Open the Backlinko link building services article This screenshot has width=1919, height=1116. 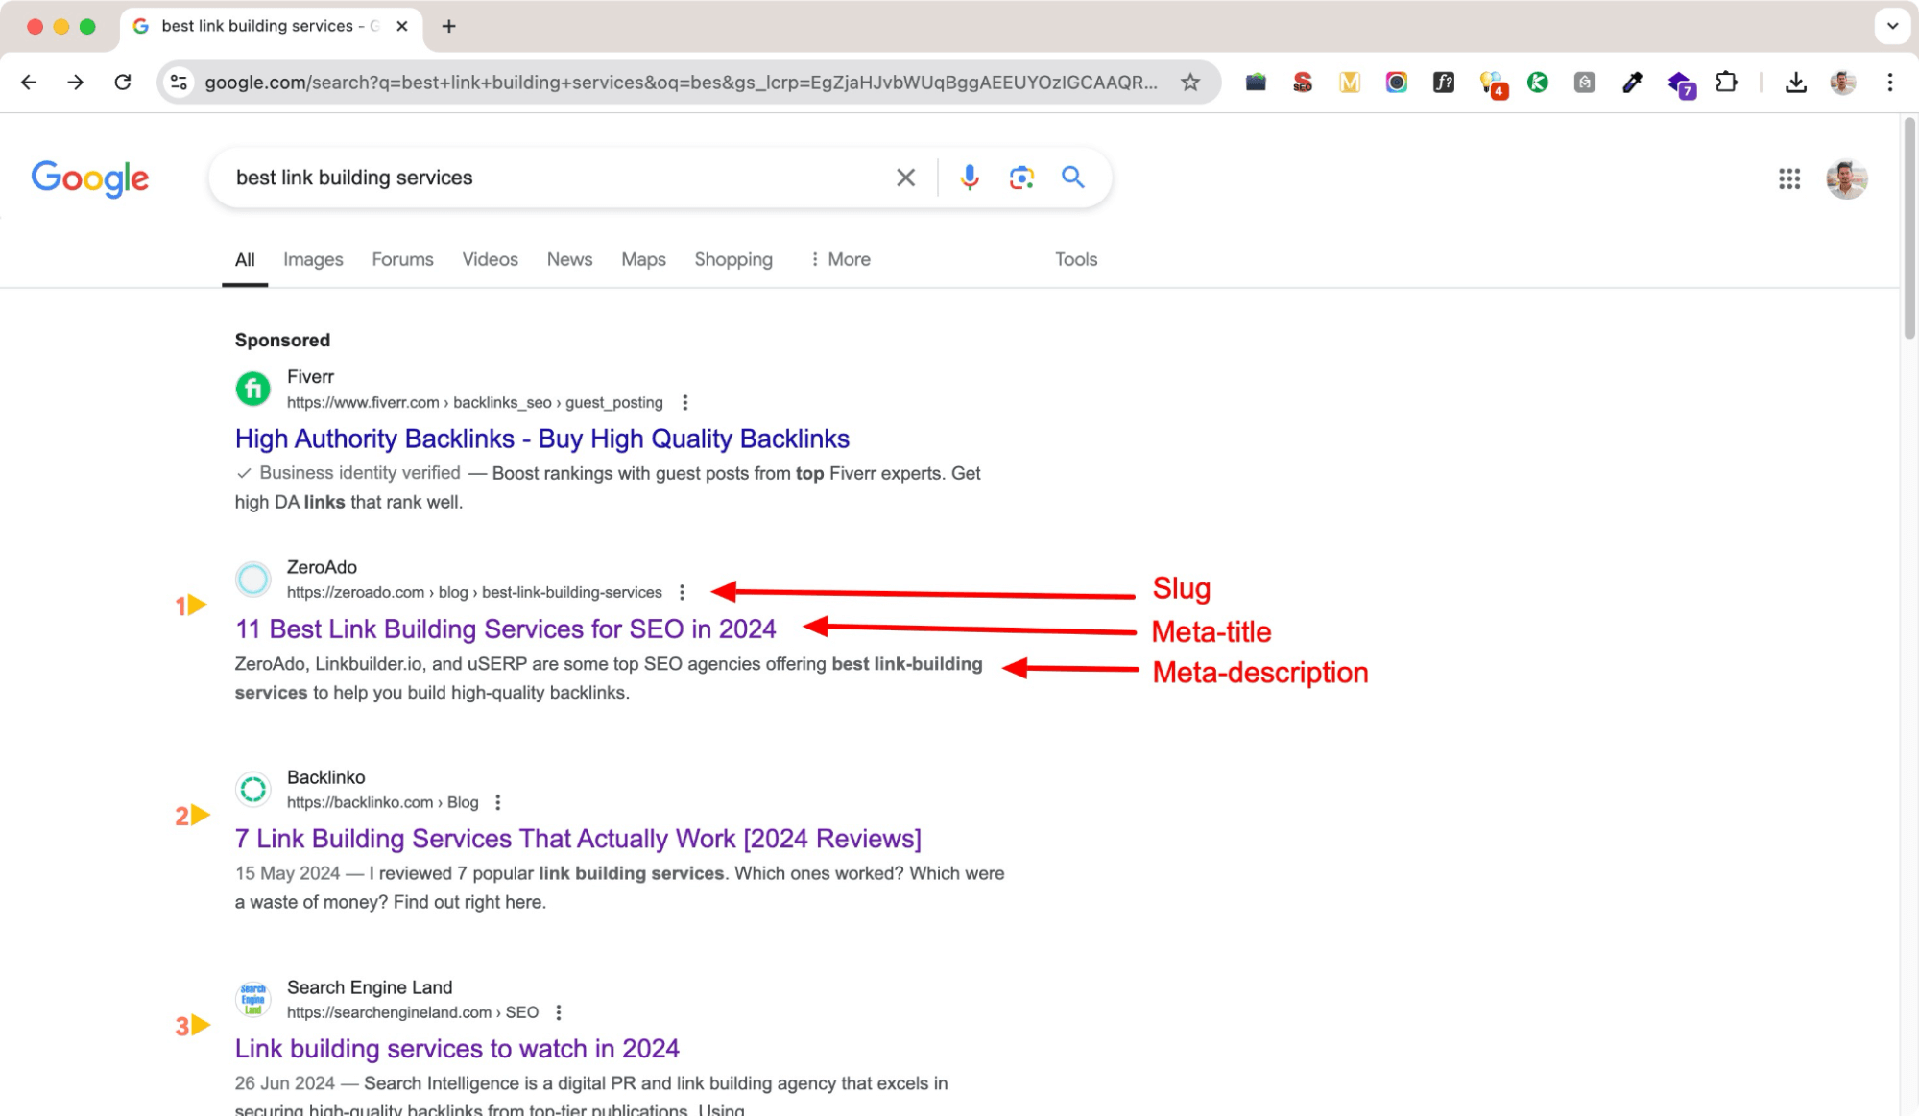tap(577, 838)
